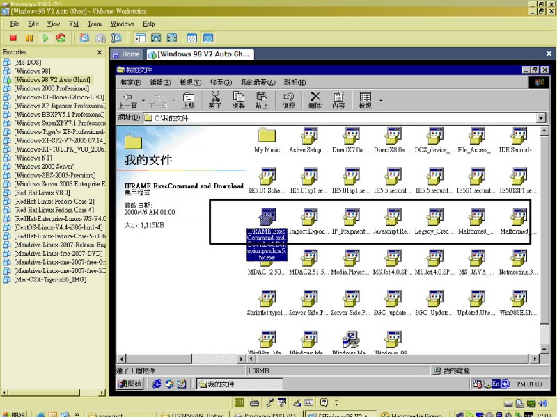Click the VMware Reset button
557x417 pixels.
(x=61, y=38)
